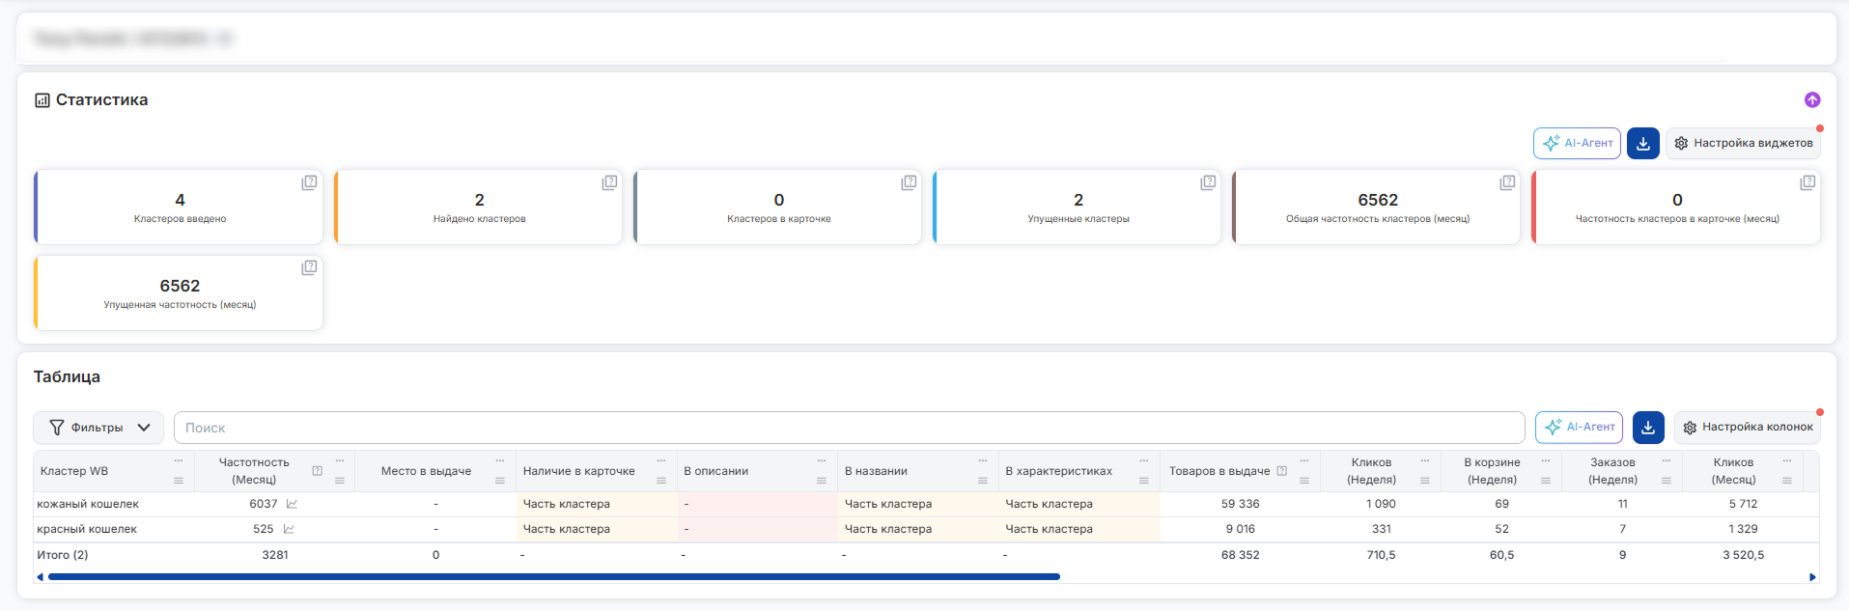Open hamburger menu of Товаров в выдаче column
Image resolution: width=1849 pixels, height=610 pixels.
click(x=1304, y=481)
